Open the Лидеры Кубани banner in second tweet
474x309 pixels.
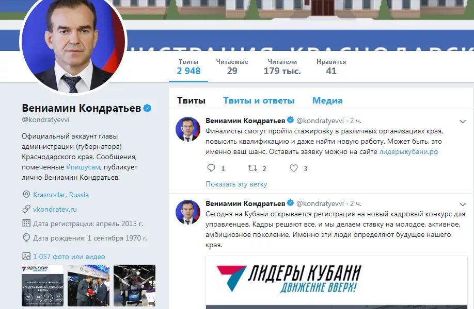(x=337, y=282)
